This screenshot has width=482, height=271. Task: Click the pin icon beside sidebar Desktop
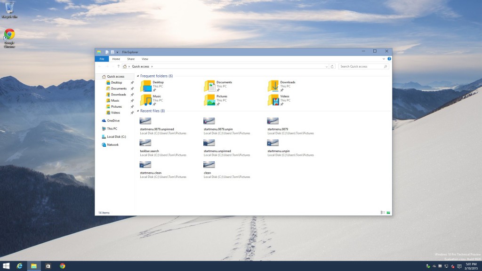(x=132, y=83)
